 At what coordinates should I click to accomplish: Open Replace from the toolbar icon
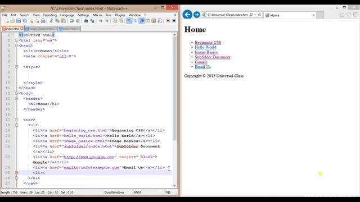click(x=92, y=21)
